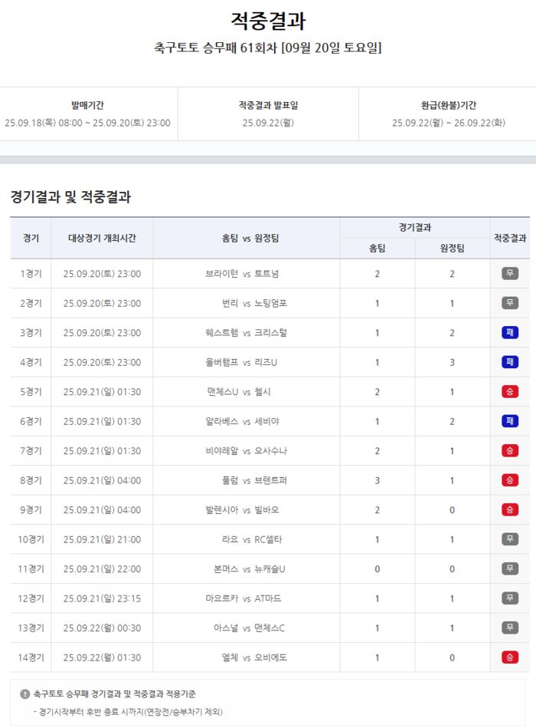Click the 적중결과 발표일 date section

coord(268,114)
